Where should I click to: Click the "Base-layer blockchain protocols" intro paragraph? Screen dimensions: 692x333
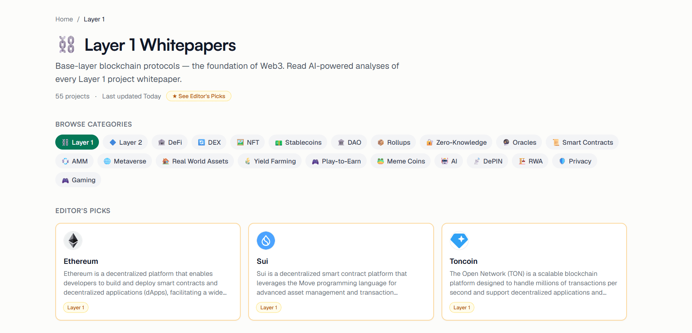click(x=227, y=73)
